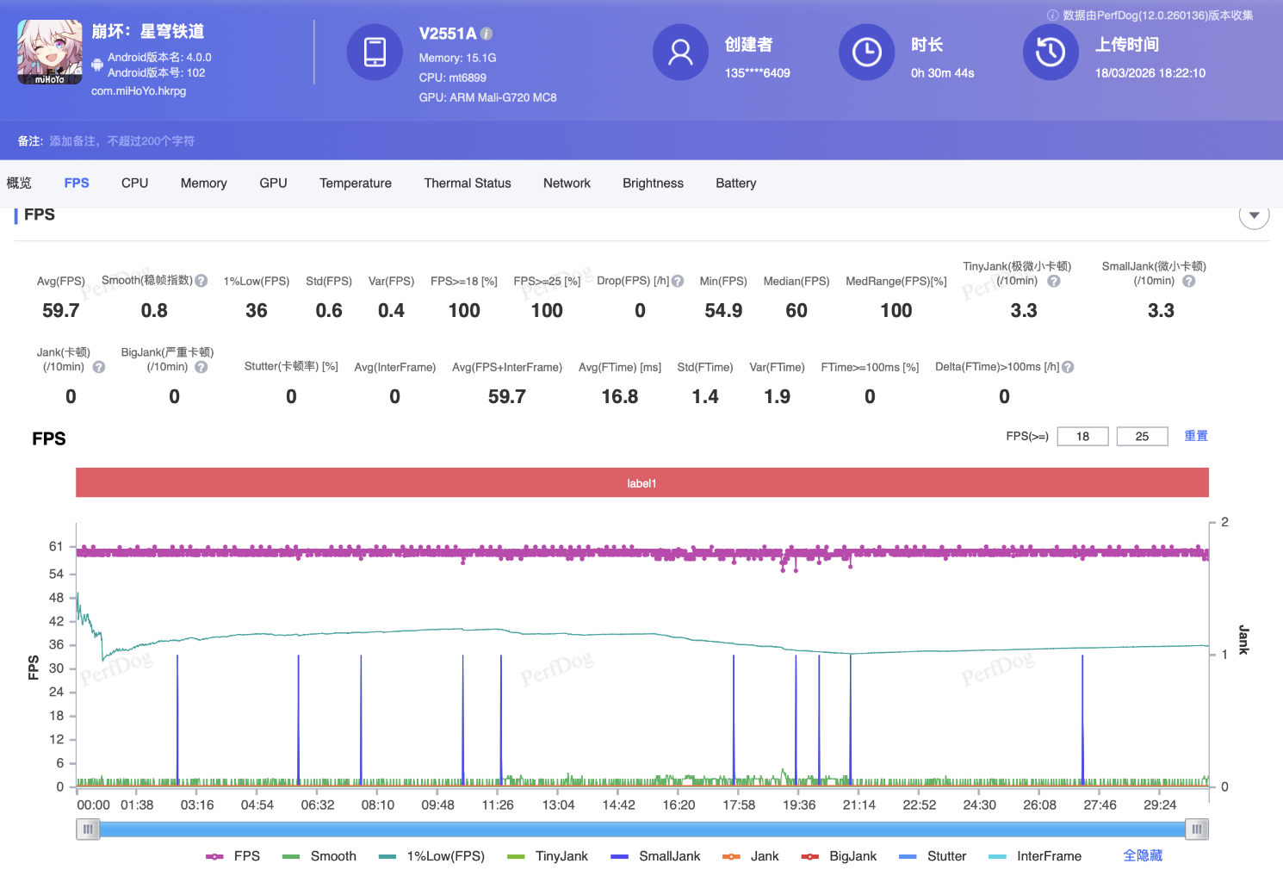Viewport: 1283px width, 870px height.
Task: Click the 重置 reset link
Action: point(1195,436)
